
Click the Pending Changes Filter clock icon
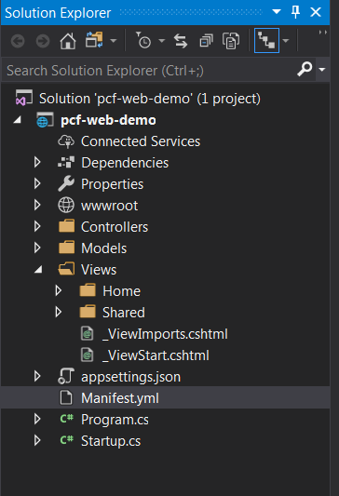click(143, 41)
